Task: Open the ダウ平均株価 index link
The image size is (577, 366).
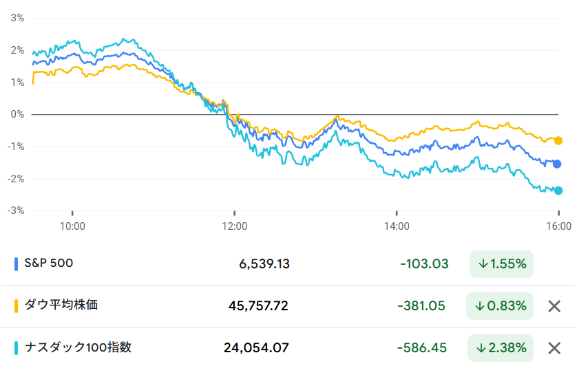Action: 61,305
